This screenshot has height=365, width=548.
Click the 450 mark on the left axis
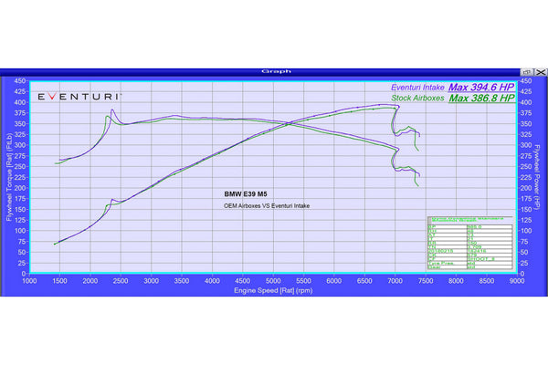coord(20,81)
